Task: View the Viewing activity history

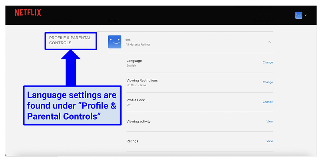Action: (270, 121)
